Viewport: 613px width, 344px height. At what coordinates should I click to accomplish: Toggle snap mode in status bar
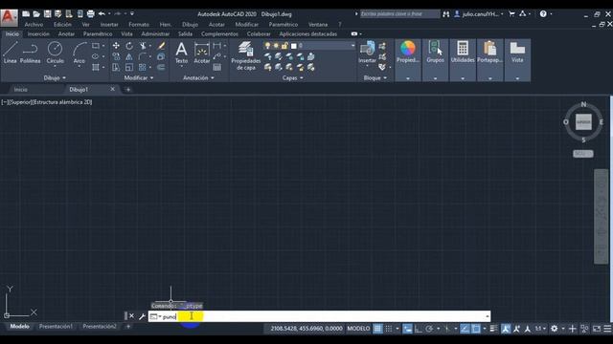point(388,329)
